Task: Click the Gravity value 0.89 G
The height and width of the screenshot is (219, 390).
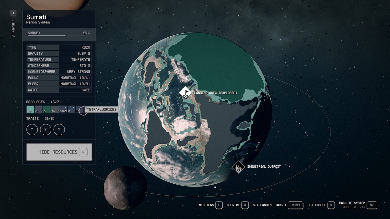Action: (x=84, y=54)
